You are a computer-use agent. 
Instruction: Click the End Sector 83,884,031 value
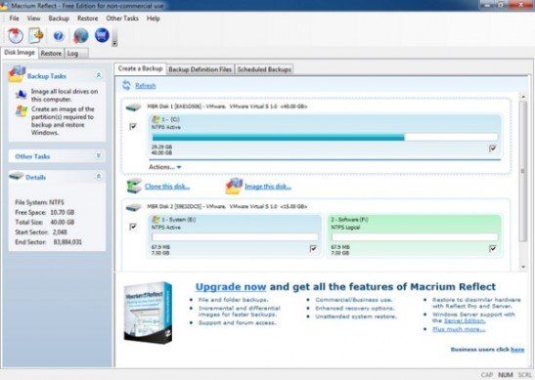(x=67, y=242)
